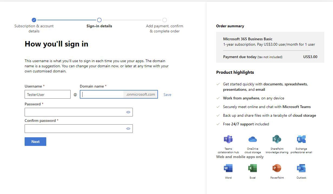Click the How you'll sign in heading

point(56,44)
